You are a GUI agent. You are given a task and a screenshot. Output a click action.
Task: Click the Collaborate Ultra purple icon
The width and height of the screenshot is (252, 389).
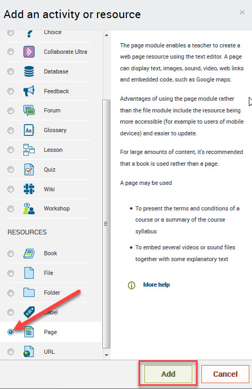point(29,52)
